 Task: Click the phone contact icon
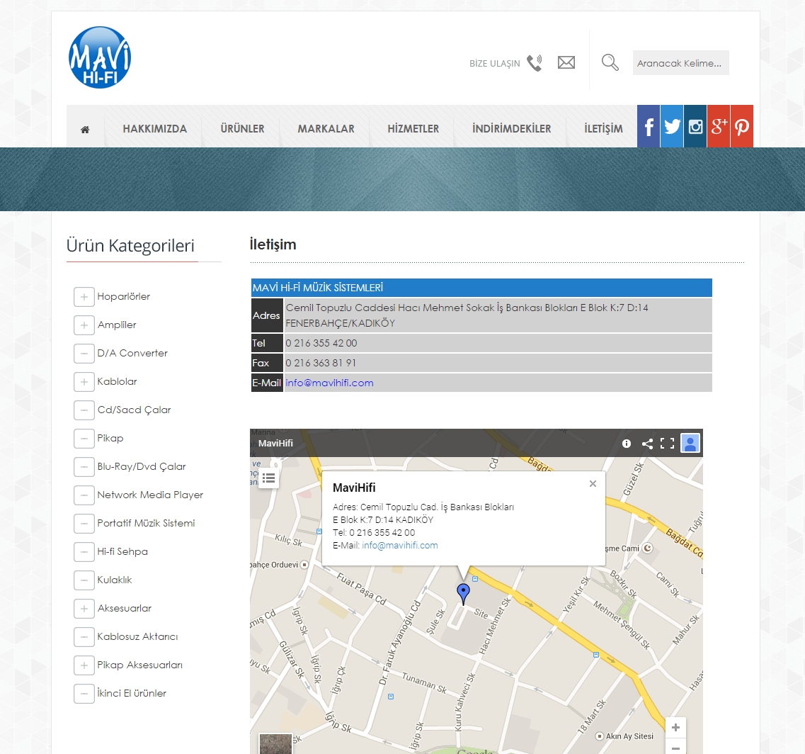click(x=535, y=62)
